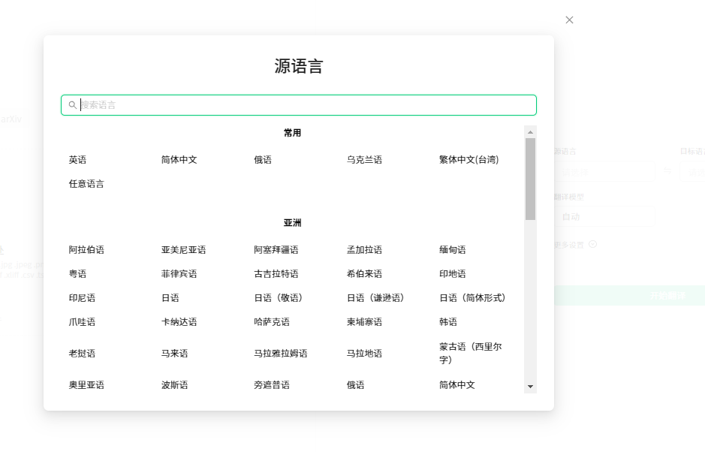Choose 韩语 from the list
Screen dimensions: 705x452
pyautogui.click(x=448, y=322)
